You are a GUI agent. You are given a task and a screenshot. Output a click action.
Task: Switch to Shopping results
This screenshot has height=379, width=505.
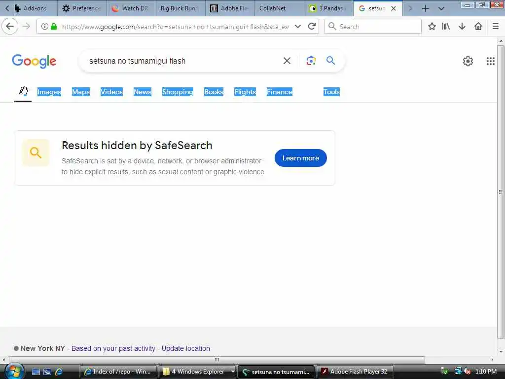[x=178, y=92]
